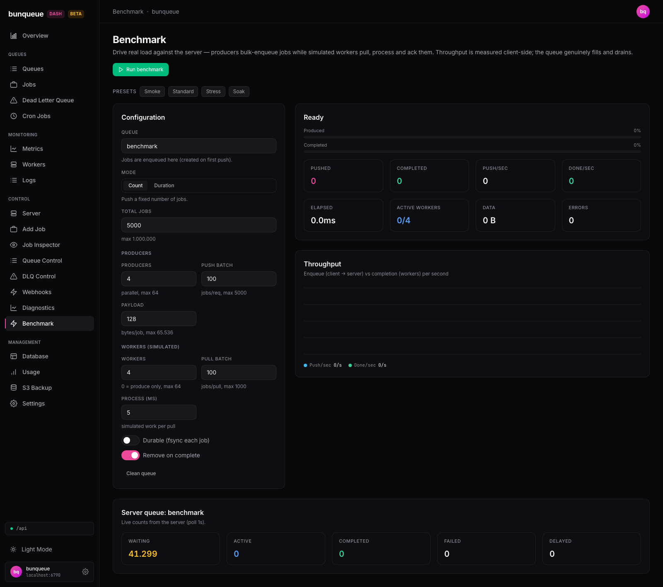Click the /api connection status box

[x=49, y=529]
